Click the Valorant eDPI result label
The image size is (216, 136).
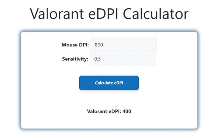click(x=104, y=111)
